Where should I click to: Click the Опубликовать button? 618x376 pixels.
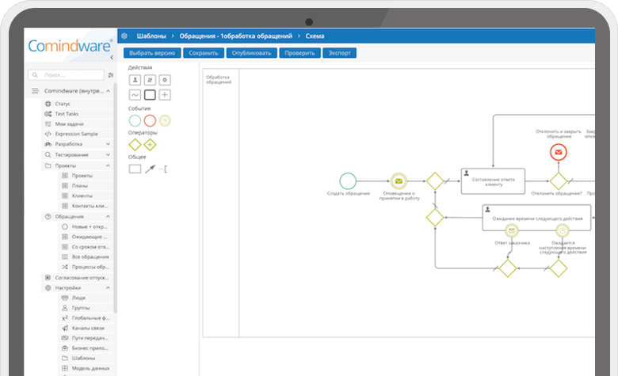tap(251, 53)
